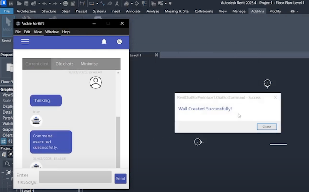Click the chat scrollbar thumb
The height and width of the screenshot is (192, 309).
(118, 142)
